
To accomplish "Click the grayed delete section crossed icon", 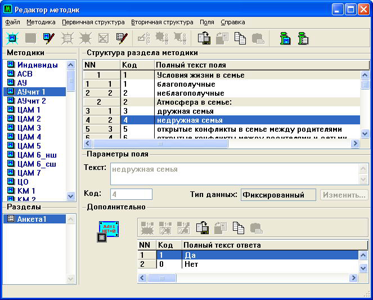I will coord(104,38).
